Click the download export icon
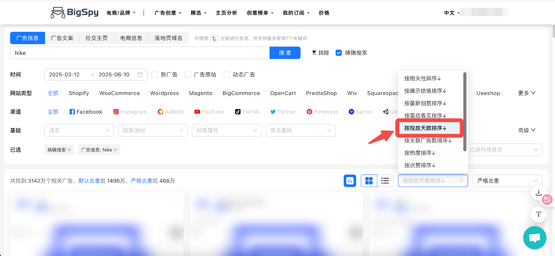This screenshot has width=555, height=256. coord(539,193)
